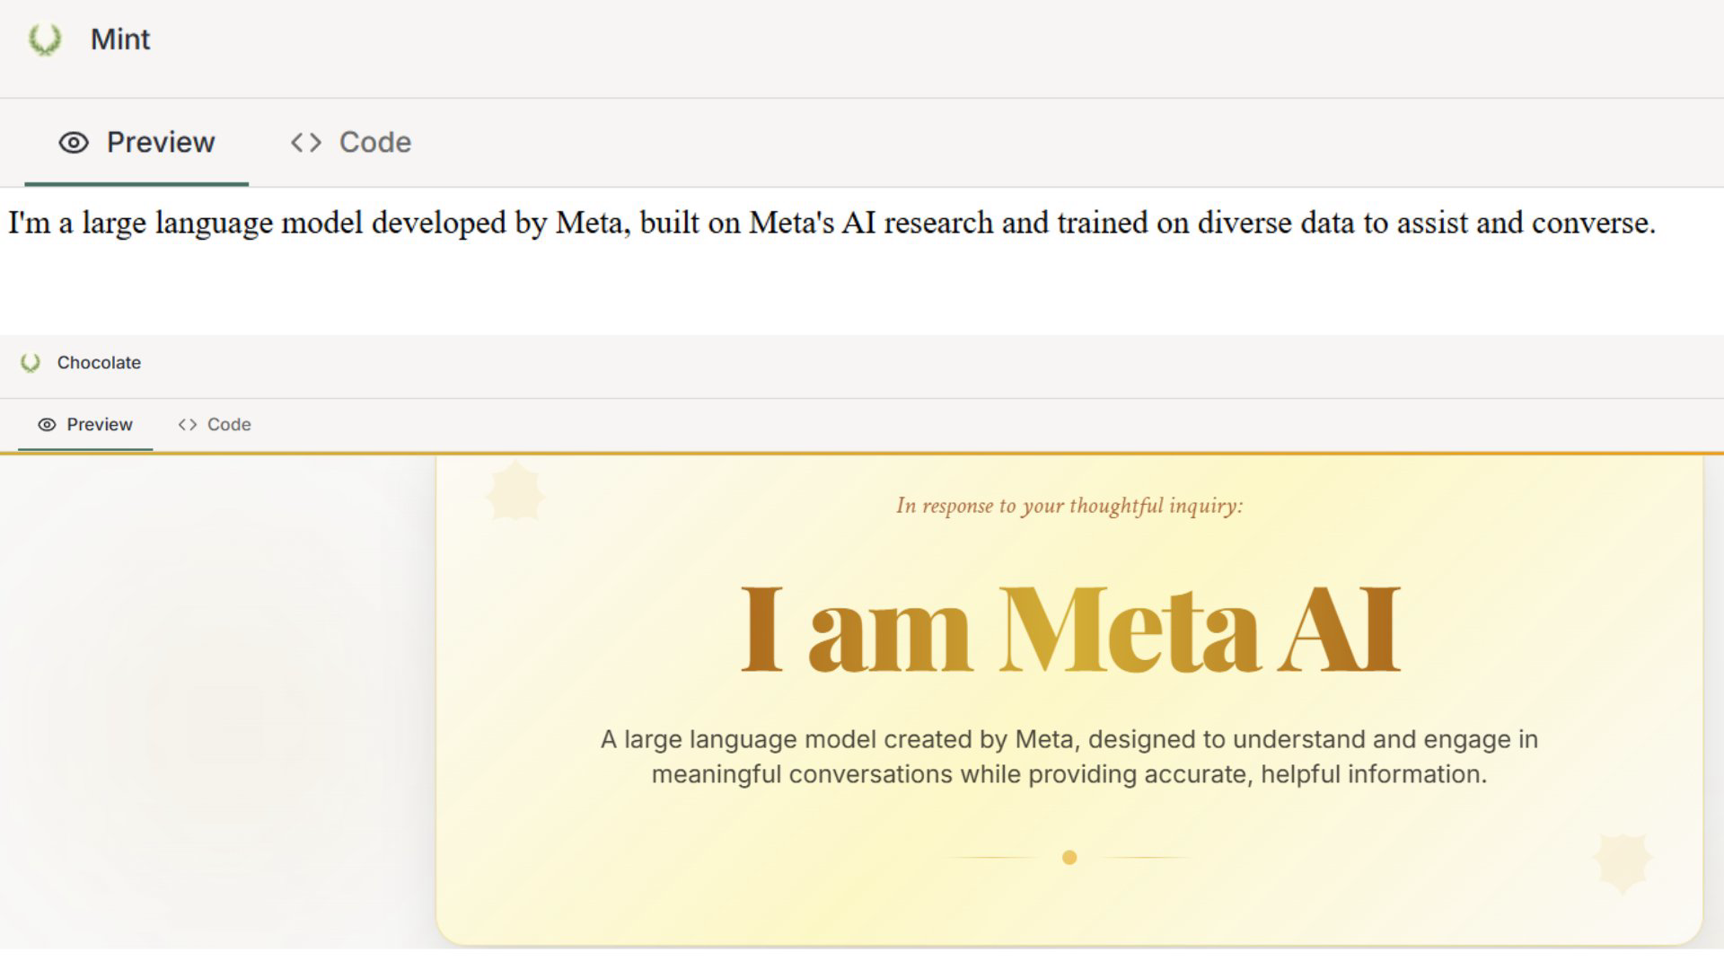The width and height of the screenshot is (1724, 970).
Task: Click the 'I am Meta AI' heading
Action: 1069,629
